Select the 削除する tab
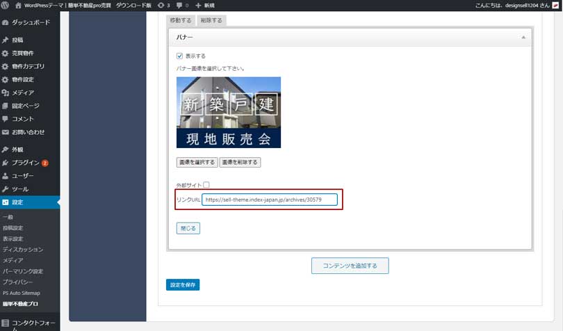 coord(211,20)
